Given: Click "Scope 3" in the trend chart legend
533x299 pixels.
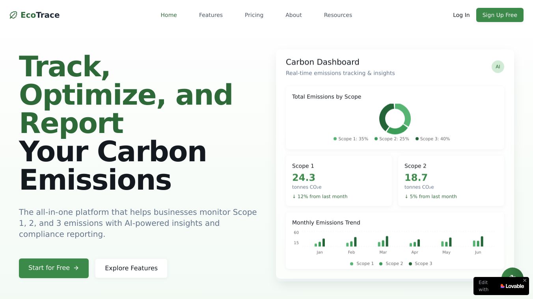Looking at the screenshot, I should [x=420, y=264].
